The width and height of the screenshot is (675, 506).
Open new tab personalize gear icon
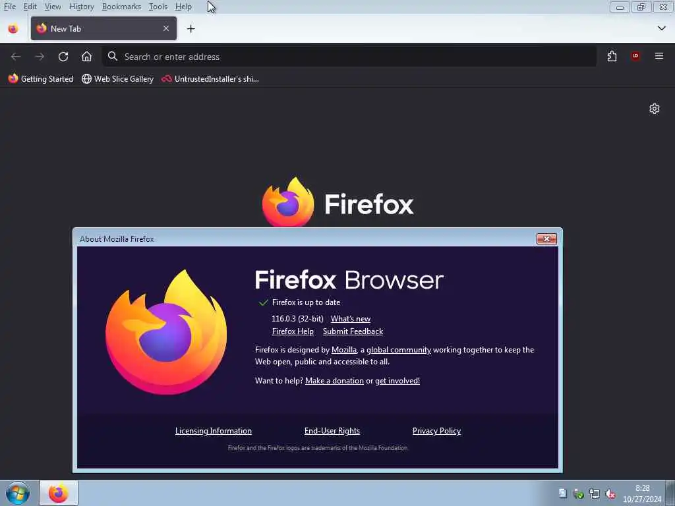point(655,109)
